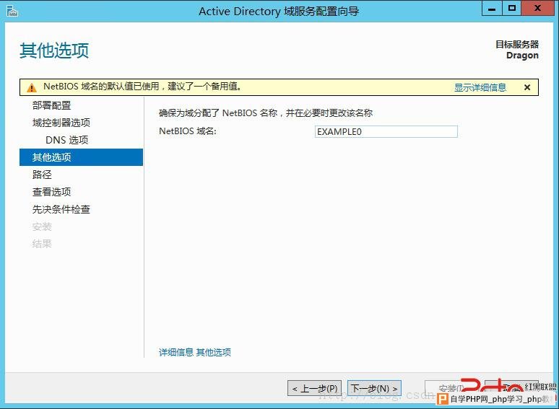Image resolution: width=559 pixels, height=409 pixels.
Task: Open 先决条件检查 step in sidebar
Action: point(61,209)
